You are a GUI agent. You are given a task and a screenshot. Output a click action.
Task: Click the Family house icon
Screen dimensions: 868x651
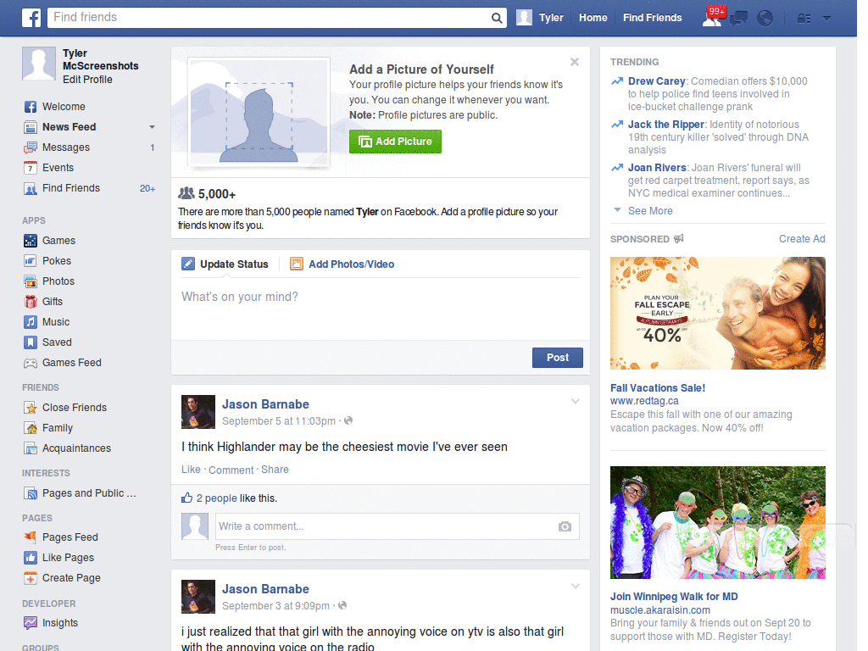(x=31, y=428)
